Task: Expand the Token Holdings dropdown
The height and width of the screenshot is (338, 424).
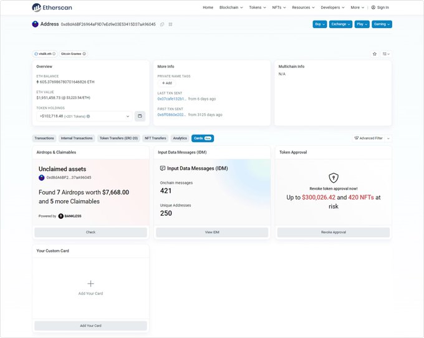Action: [128, 116]
